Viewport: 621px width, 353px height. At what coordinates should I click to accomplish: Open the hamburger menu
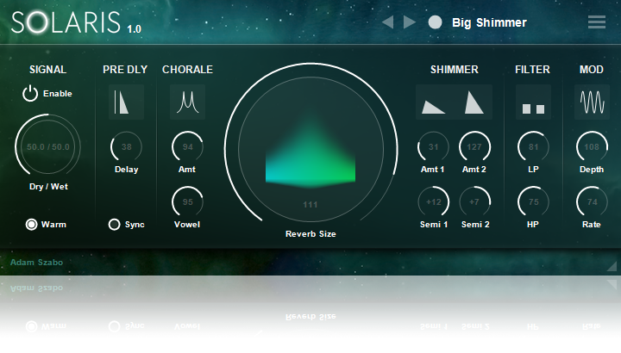[597, 22]
